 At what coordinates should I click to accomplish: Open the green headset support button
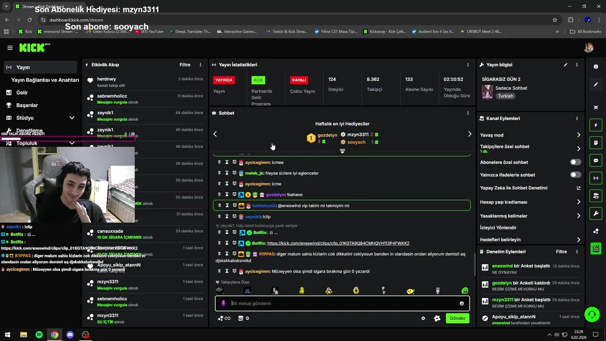point(592,314)
